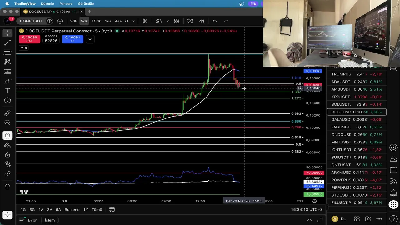Click the red SAT sell button
The image size is (400, 225).
point(29,39)
